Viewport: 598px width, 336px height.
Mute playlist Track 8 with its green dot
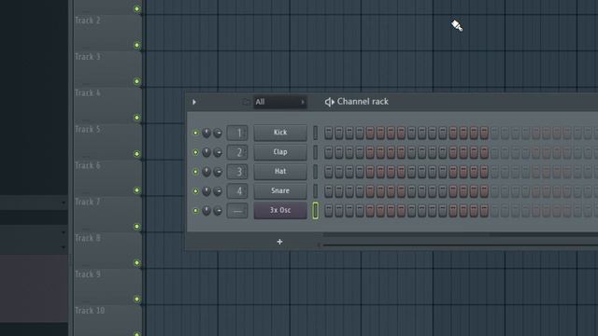coord(137,262)
